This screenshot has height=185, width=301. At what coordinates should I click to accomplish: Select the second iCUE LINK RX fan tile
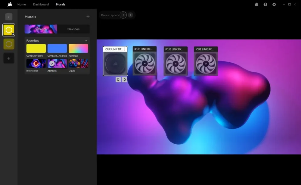[176, 61]
